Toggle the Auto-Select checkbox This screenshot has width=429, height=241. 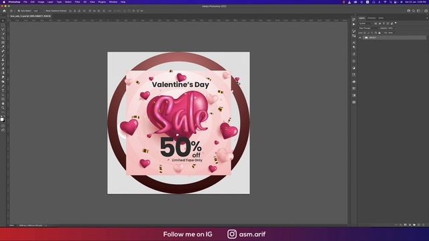[x=19, y=11]
